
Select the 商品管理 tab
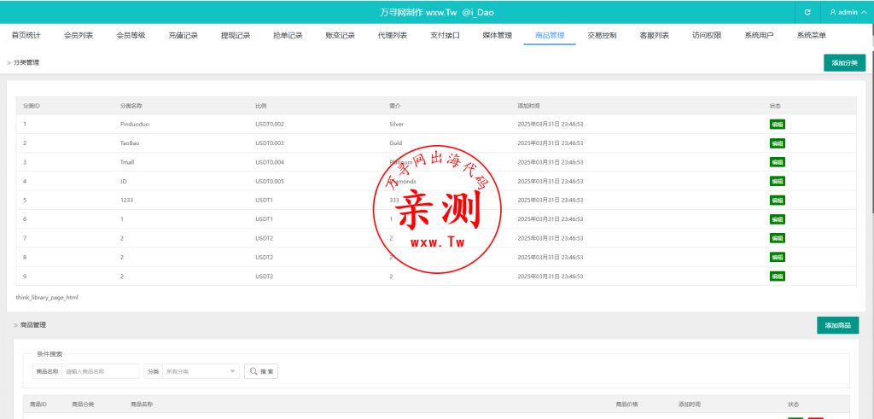click(x=550, y=35)
